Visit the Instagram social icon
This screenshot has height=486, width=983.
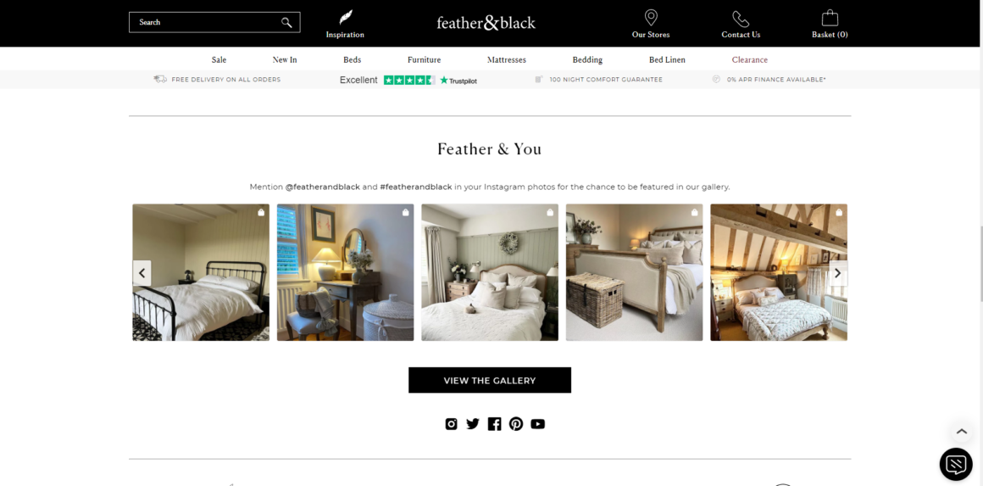[x=452, y=424]
